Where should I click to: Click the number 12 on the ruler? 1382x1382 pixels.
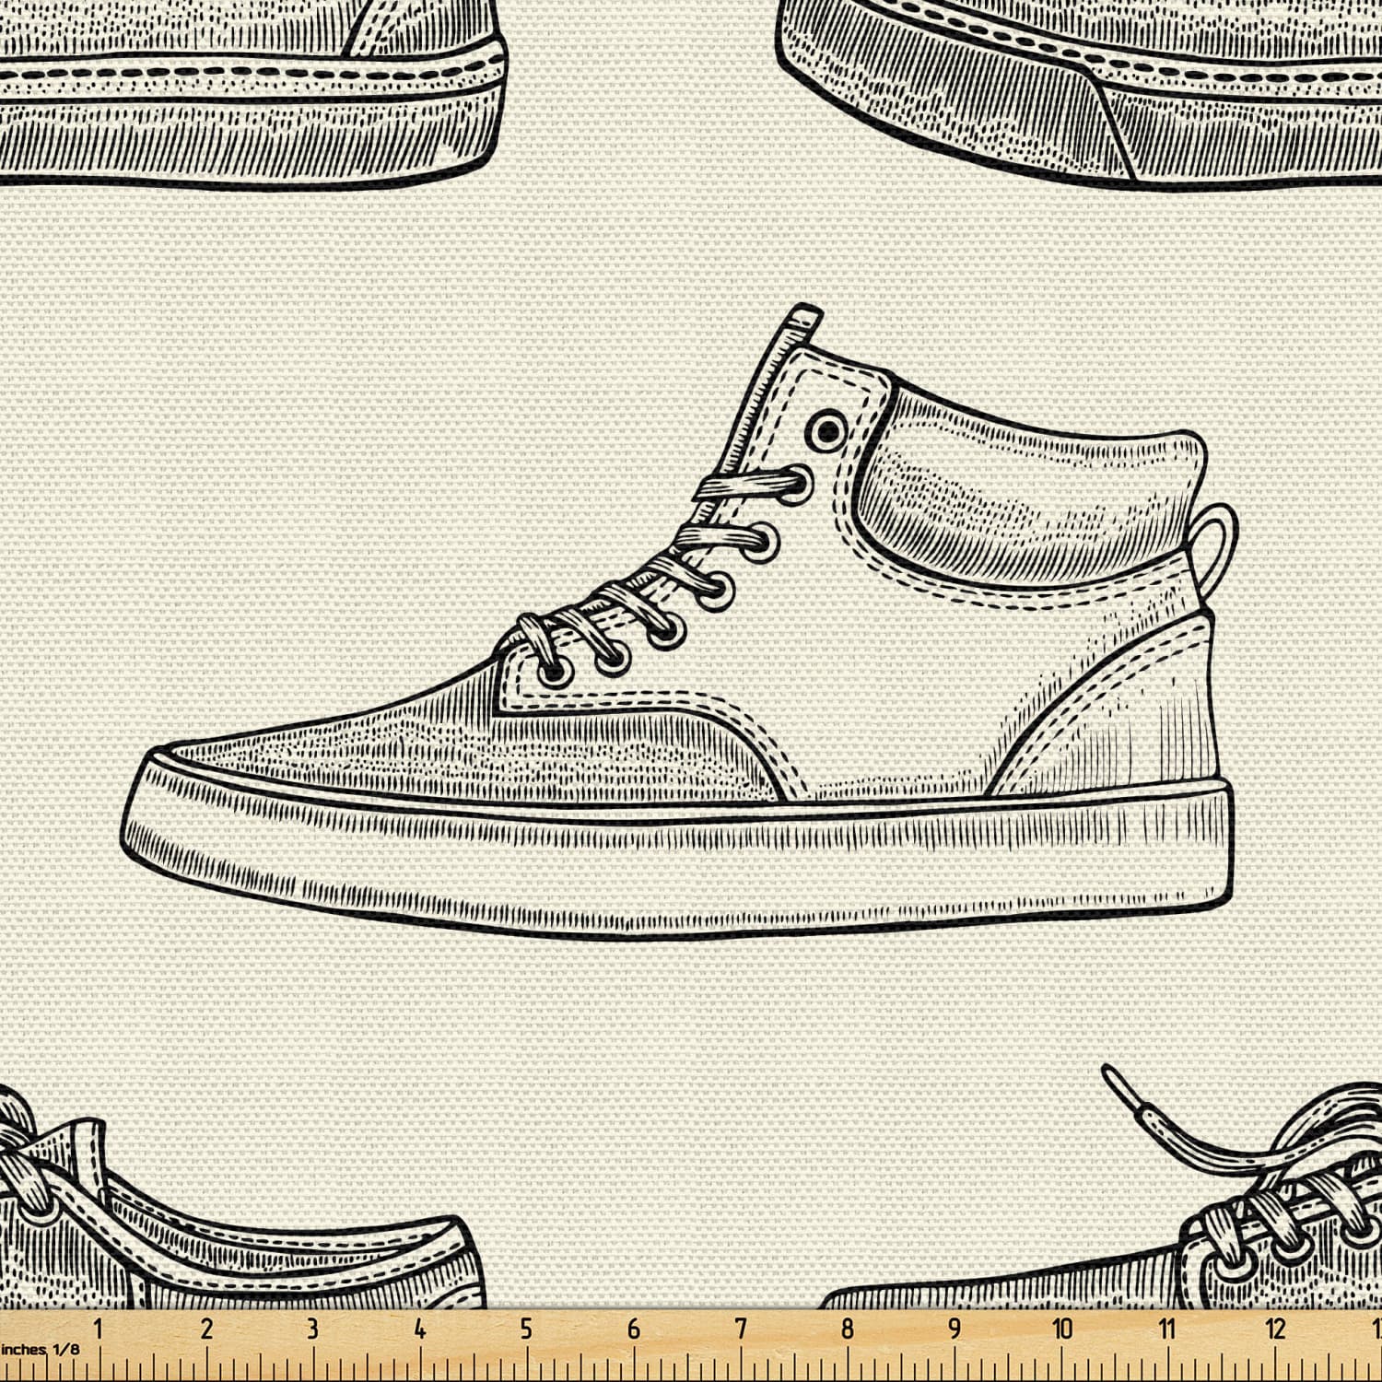1275,1329
